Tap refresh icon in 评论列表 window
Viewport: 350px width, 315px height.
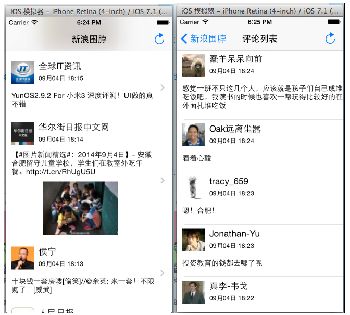click(330, 39)
